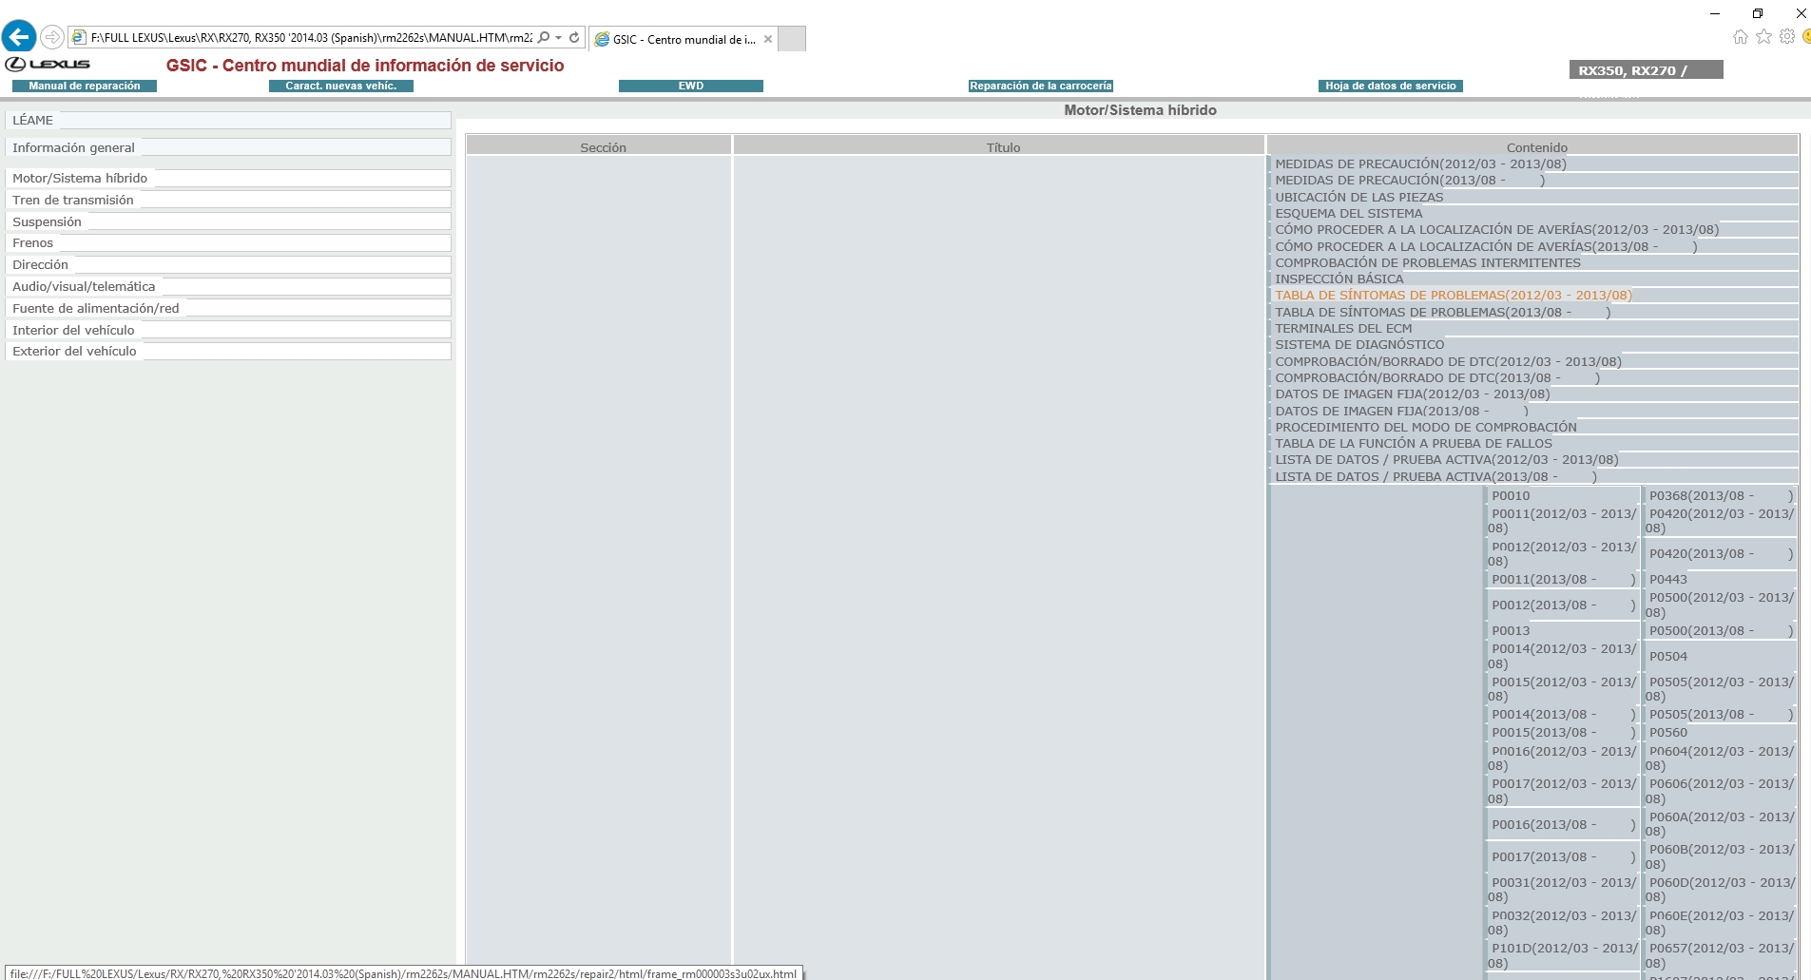Open the browser Tools gear icon
This screenshot has height=980, width=1811.
coord(1787,37)
